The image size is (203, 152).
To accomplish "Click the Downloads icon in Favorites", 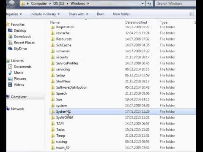I will point(10,36).
